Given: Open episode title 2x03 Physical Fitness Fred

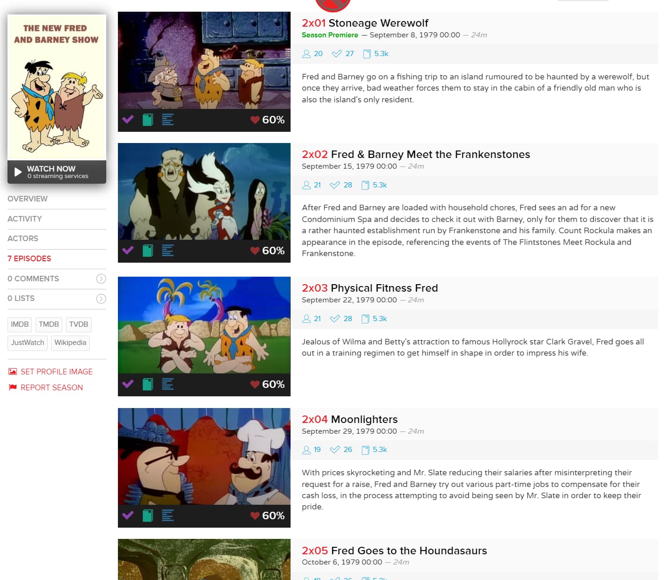Looking at the screenshot, I should point(370,288).
